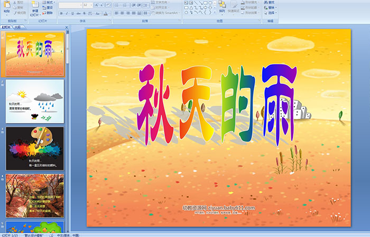
Task: Click the Clear Formatting eraser icon
Action: pyautogui.click(x=108, y=5)
